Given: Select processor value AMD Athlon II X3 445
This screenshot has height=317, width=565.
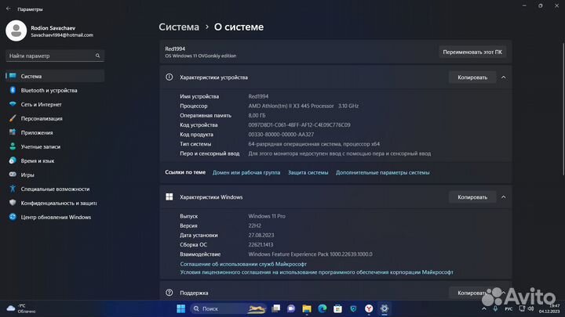Looking at the screenshot, I should tap(304, 106).
